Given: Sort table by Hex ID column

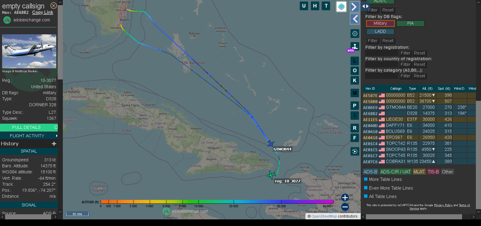Looking at the screenshot, I should [x=370, y=88].
